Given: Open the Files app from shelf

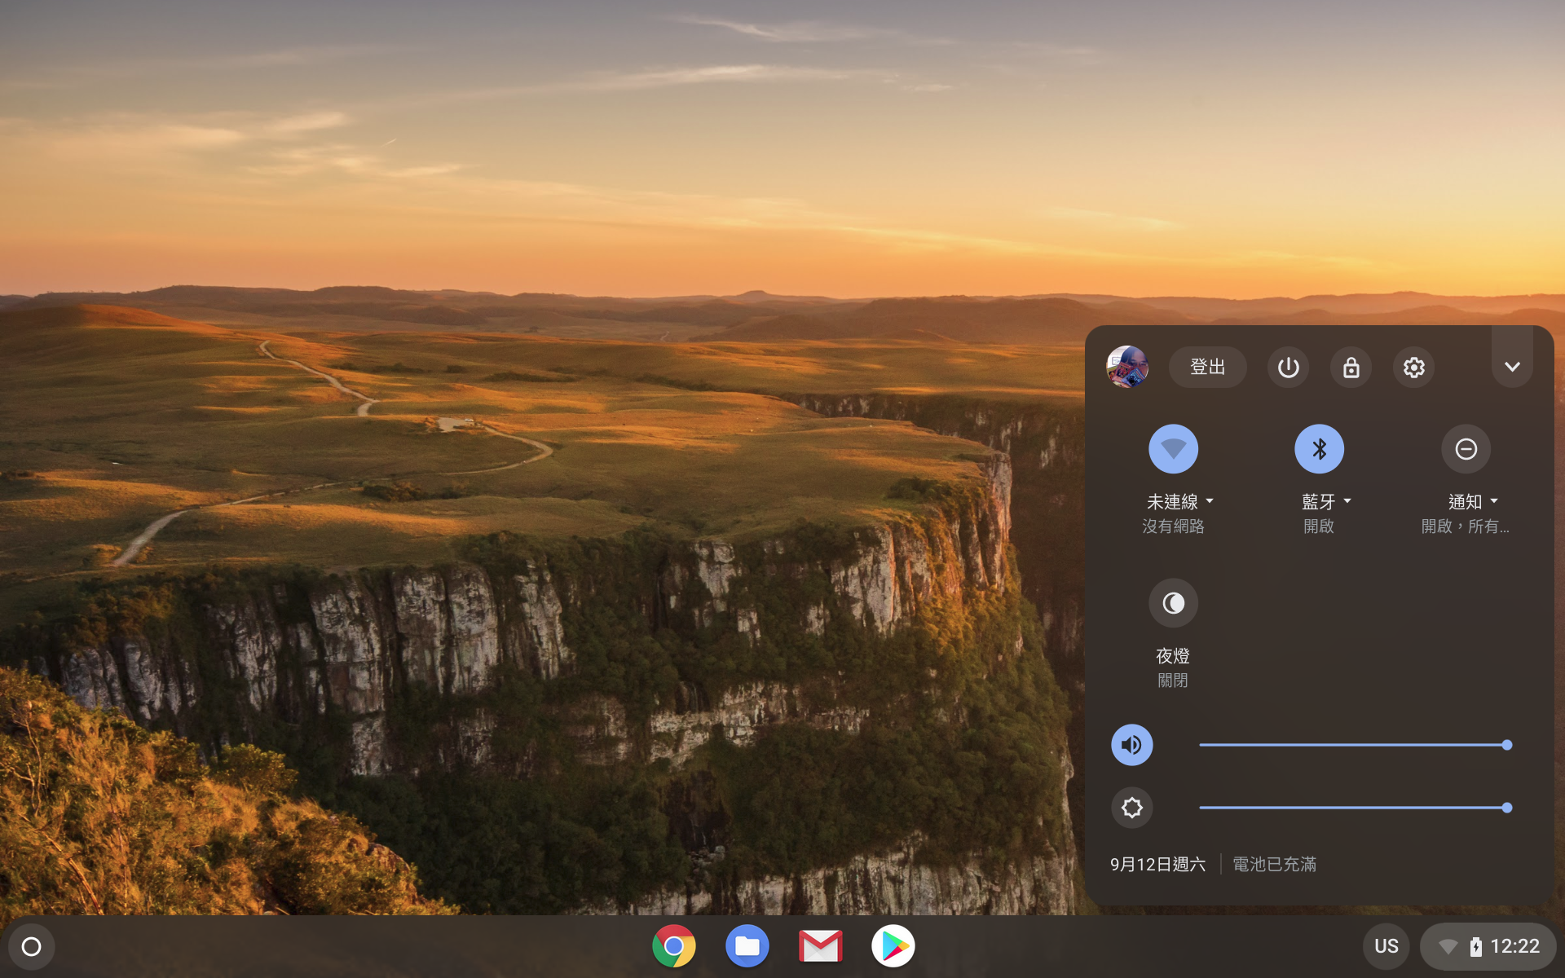Looking at the screenshot, I should tap(747, 946).
